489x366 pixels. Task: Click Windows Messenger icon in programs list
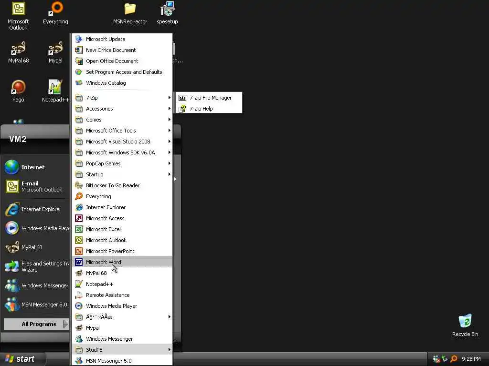(x=79, y=339)
